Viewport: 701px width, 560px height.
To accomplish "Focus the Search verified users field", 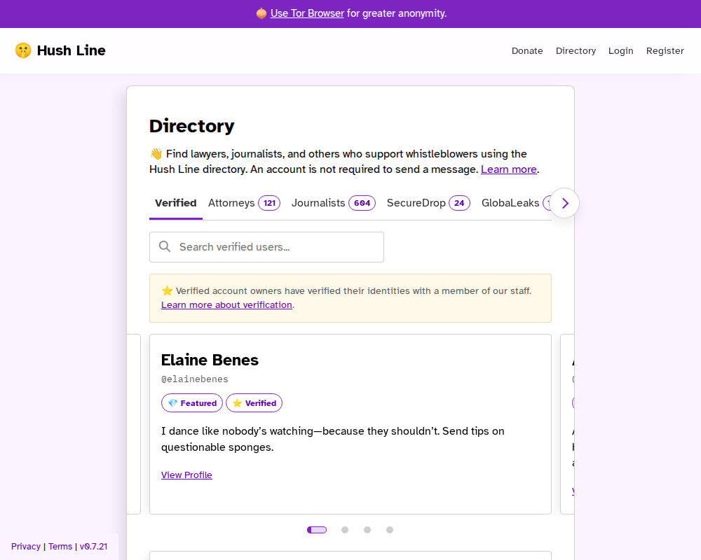I will pyautogui.click(x=266, y=247).
